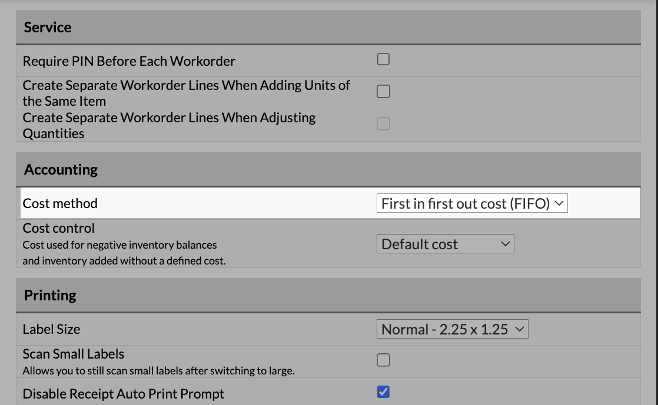
Task: Click the negative inventory balances description text
Action: point(119,245)
